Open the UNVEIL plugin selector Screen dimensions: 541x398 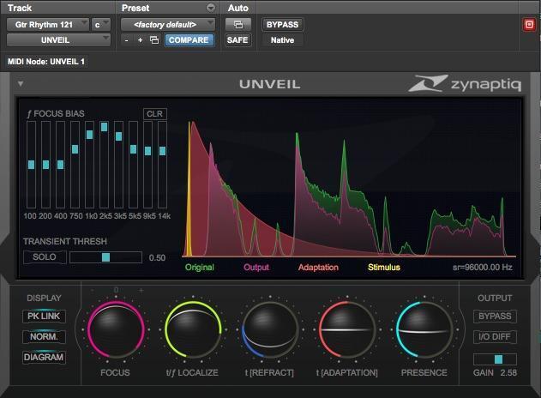58,40
